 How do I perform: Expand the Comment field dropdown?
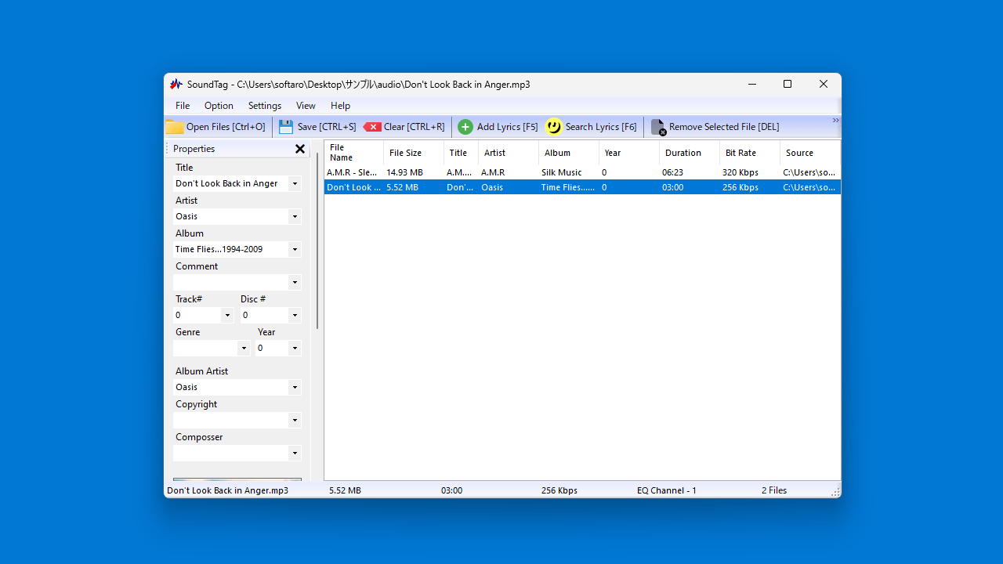click(x=295, y=282)
